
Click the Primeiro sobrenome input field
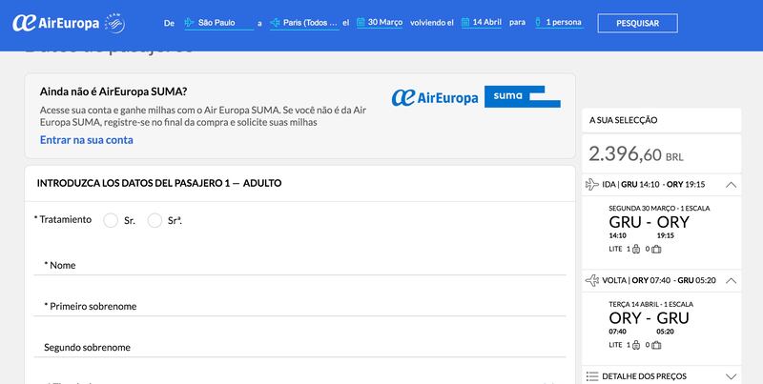click(x=299, y=305)
